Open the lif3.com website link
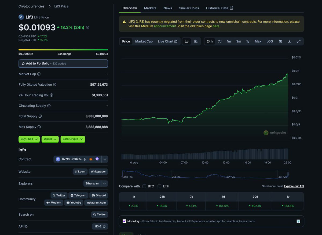Screen dimensions: 322x235 [80, 172]
